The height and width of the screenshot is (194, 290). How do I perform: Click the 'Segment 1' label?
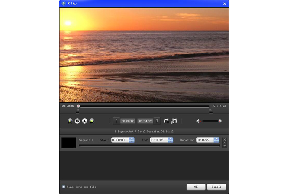click(86, 140)
